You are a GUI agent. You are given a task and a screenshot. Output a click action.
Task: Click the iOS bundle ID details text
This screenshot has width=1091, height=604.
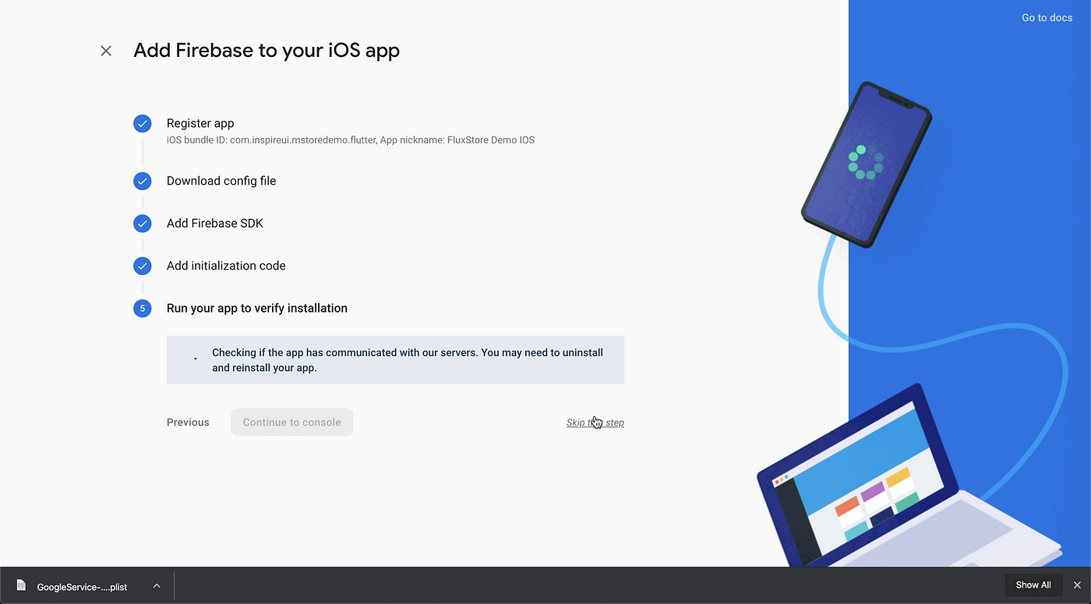(x=351, y=140)
